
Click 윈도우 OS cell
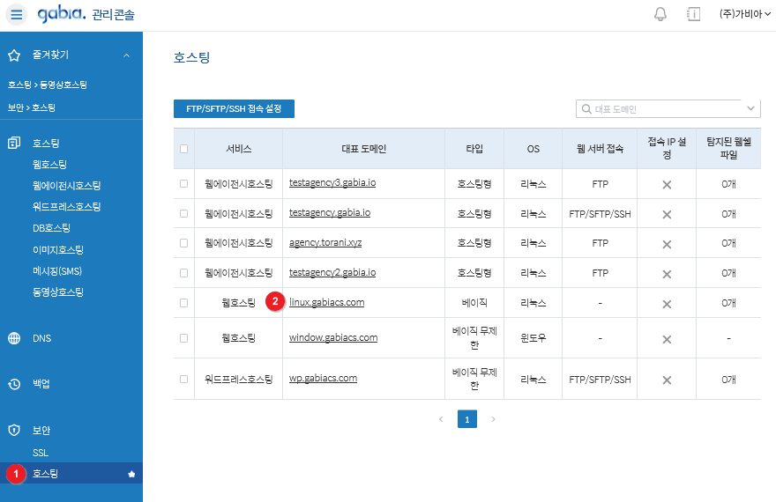533,338
